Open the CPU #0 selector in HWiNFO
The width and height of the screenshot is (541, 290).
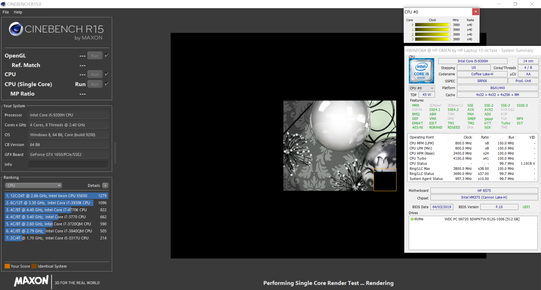point(422,88)
